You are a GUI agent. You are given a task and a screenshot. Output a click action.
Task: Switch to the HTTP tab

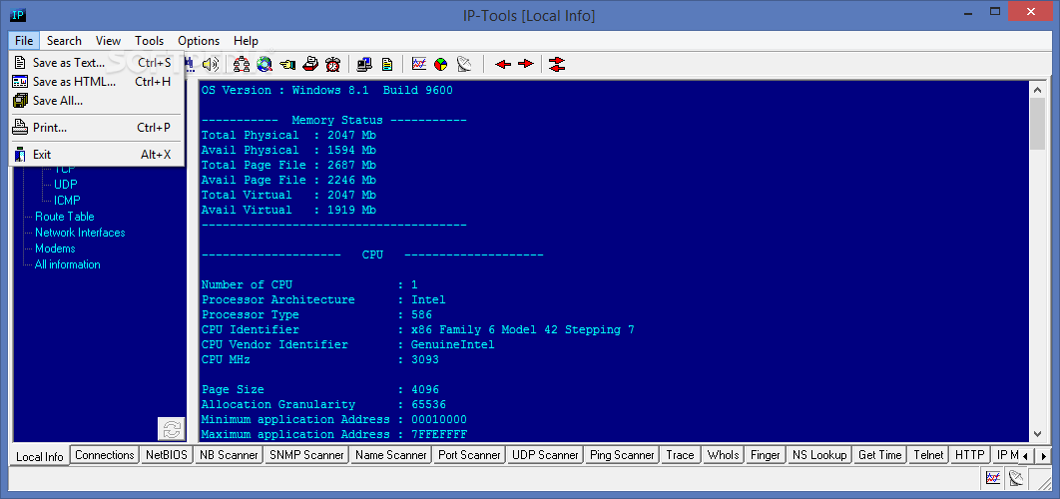(969, 455)
